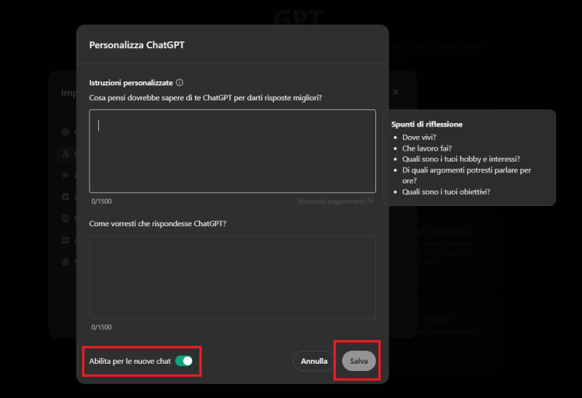Open connected apps via the grid icon
This screenshot has width=582, height=398.
click(x=65, y=240)
